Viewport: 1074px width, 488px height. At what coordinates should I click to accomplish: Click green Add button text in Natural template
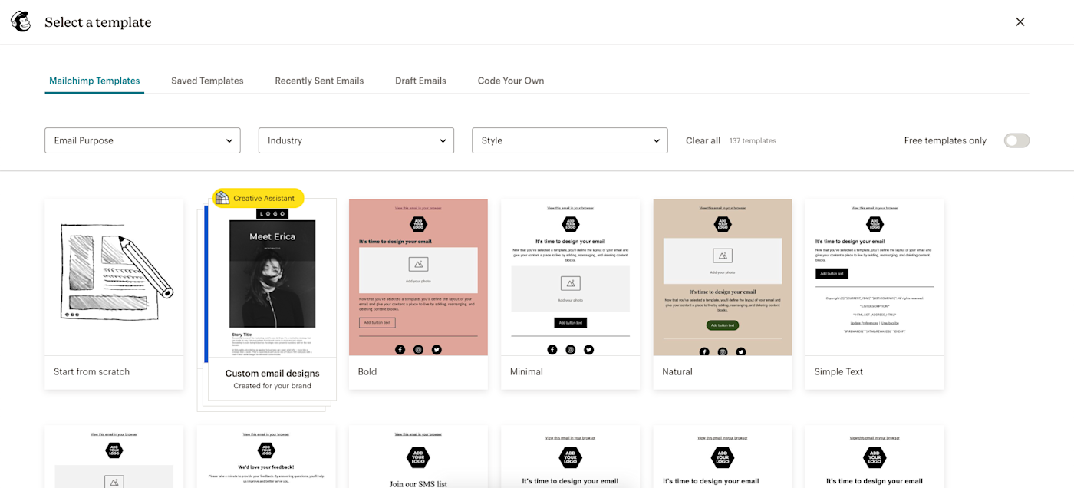pos(723,325)
